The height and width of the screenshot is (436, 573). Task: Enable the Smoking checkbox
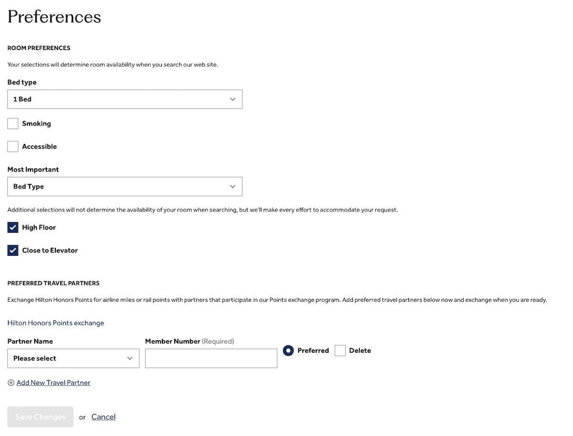pos(13,124)
